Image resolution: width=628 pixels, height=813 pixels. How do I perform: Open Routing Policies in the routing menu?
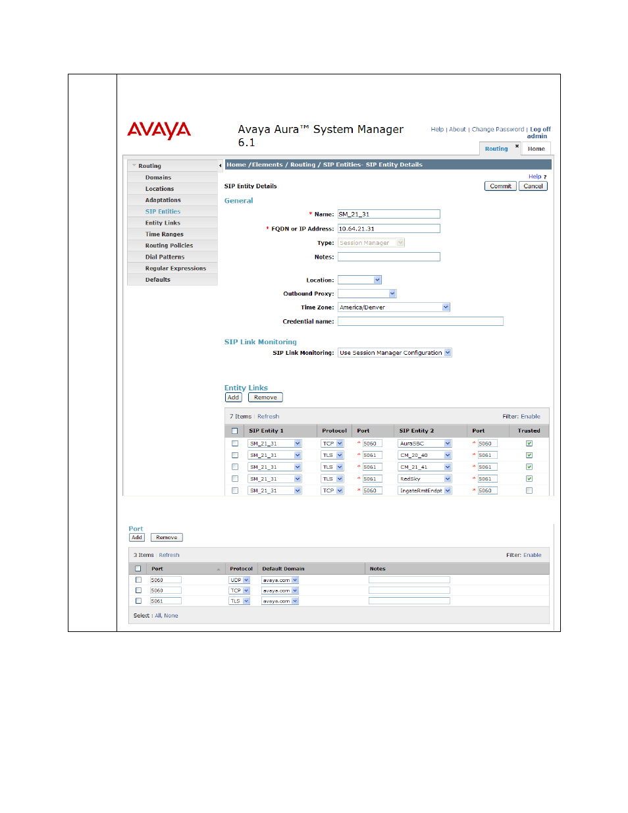tap(169, 246)
